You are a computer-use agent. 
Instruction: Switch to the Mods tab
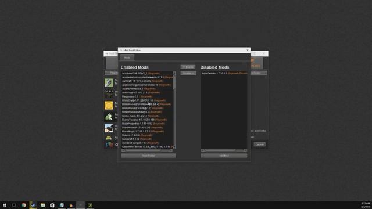(127, 57)
